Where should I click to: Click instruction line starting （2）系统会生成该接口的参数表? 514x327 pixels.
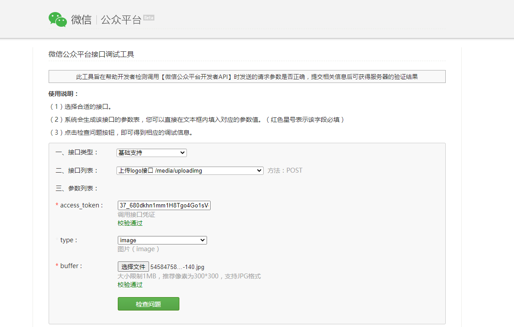pyautogui.click(x=197, y=120)
